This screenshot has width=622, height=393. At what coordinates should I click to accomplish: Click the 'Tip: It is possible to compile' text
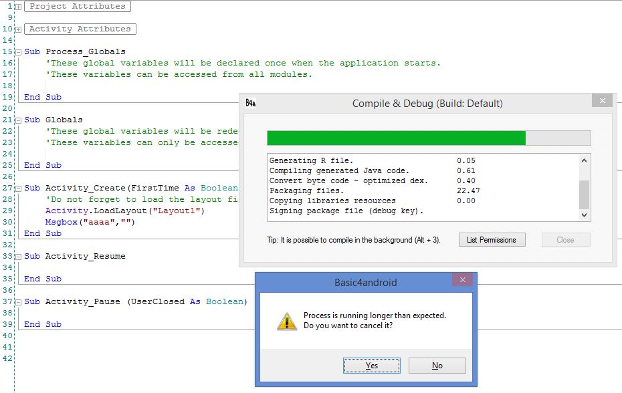(x=353, y=240)
